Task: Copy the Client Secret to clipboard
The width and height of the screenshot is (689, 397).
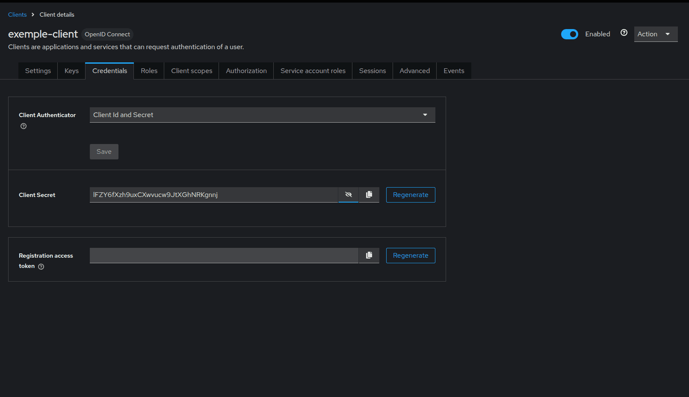Action: [x=369, y=194]
